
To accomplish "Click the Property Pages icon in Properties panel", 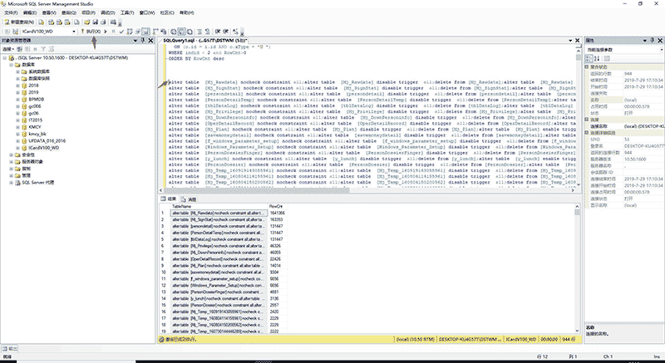I will click(x=607, y=58).
